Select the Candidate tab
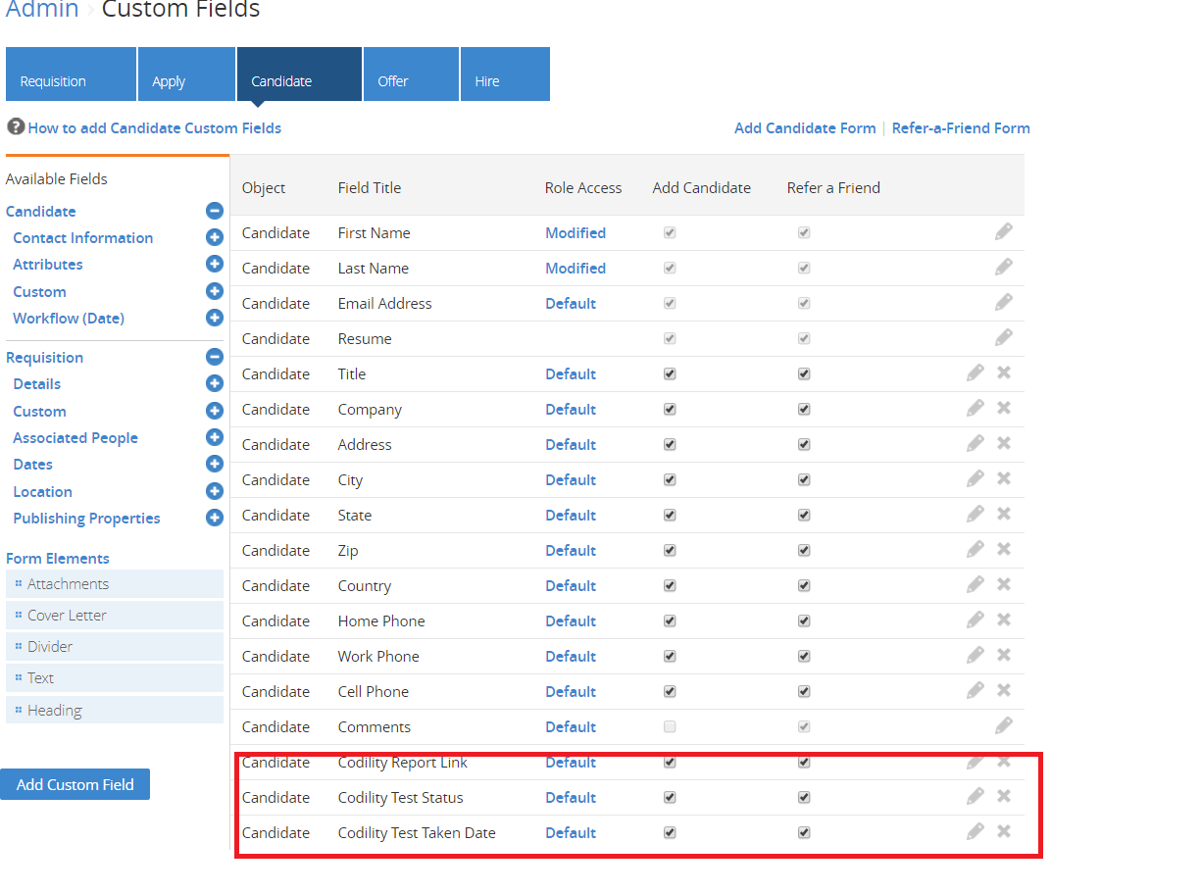Viewport: 1201px width, 893px height. 299,74
